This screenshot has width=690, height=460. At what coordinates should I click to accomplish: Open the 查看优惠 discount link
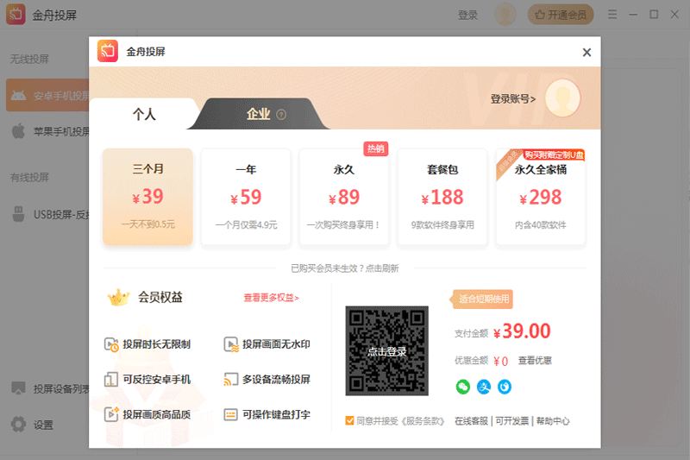click(535, 361)
